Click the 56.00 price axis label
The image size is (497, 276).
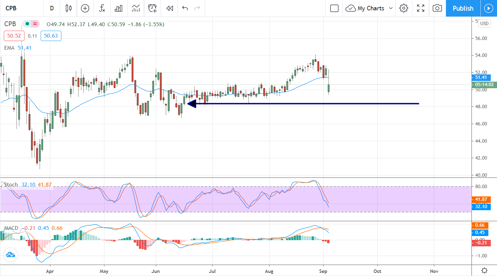[x=481, y=38]
